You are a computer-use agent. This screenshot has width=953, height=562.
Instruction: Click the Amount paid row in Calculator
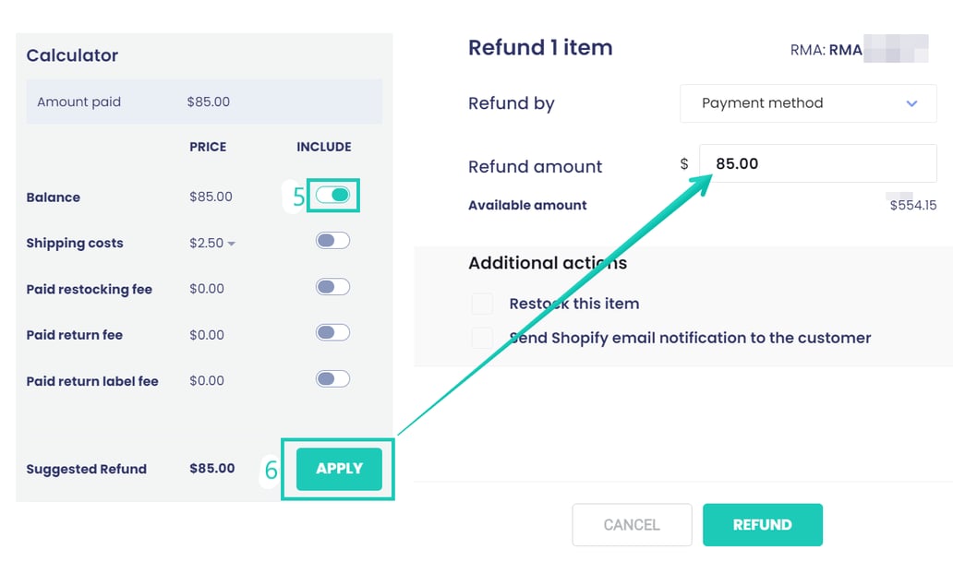(205, 102)
